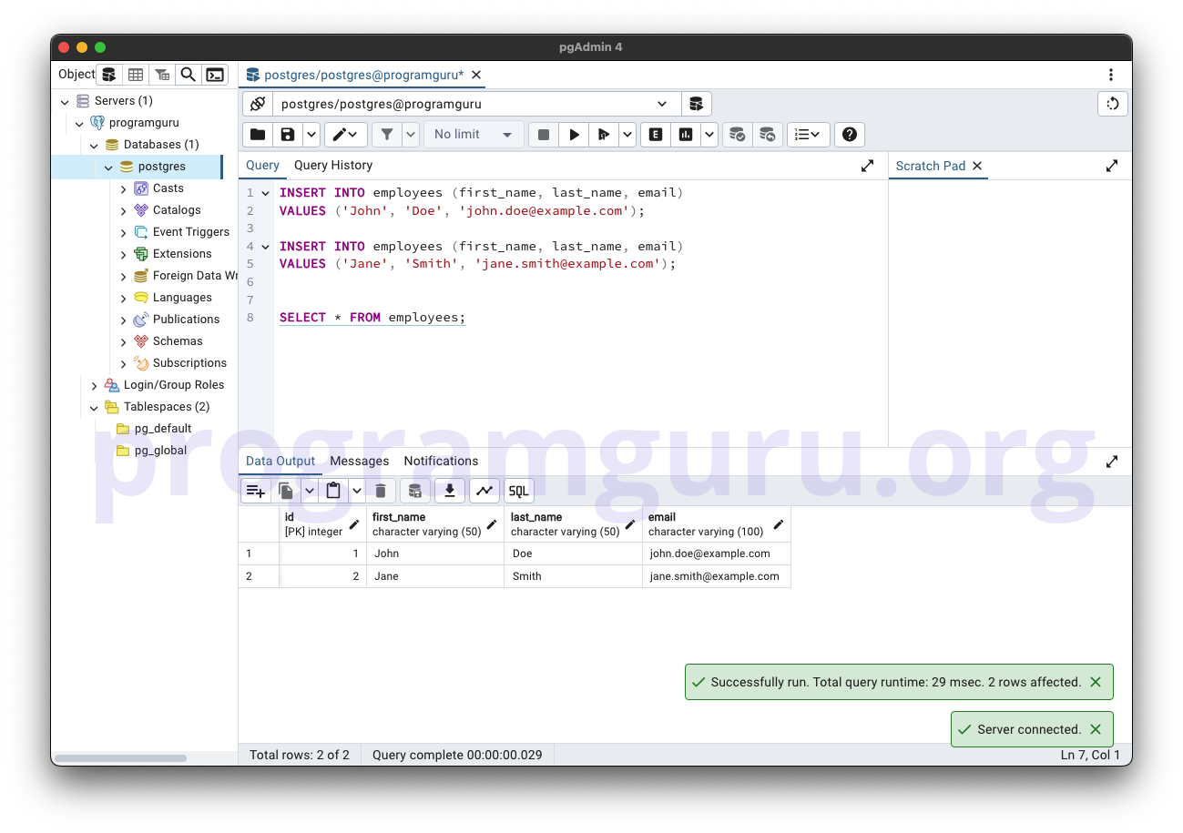1183x833 pixels.
Task: Maximize the query editor panel
Action: point(867,166)
